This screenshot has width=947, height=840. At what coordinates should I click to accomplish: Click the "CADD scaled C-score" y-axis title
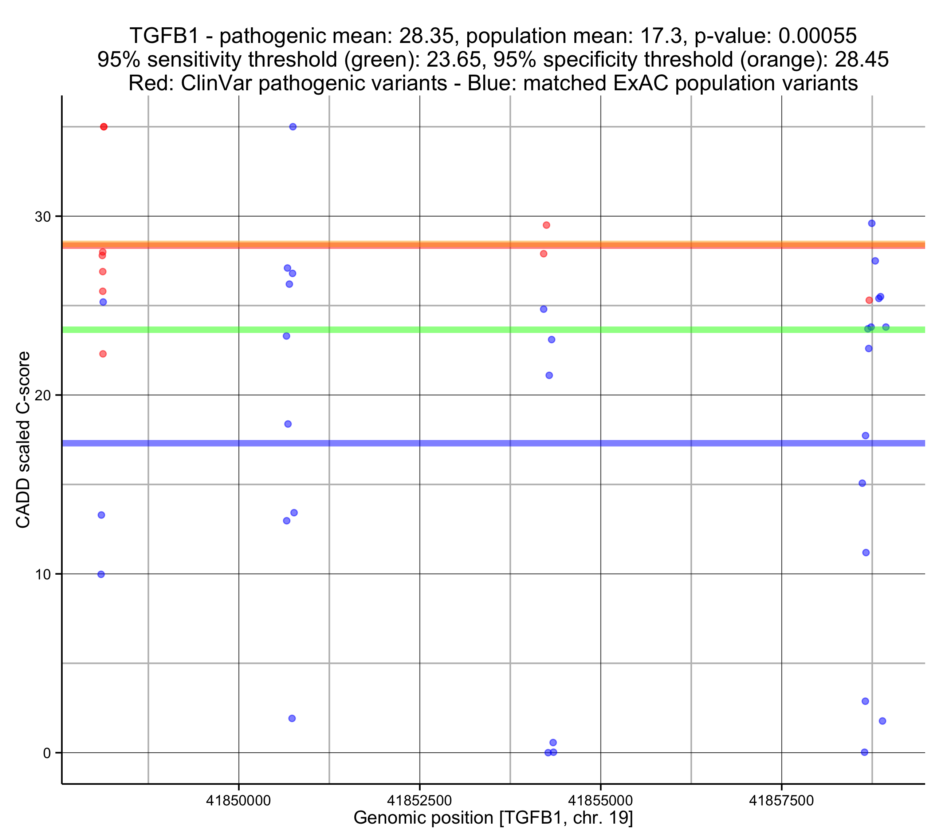coord(23,440)
